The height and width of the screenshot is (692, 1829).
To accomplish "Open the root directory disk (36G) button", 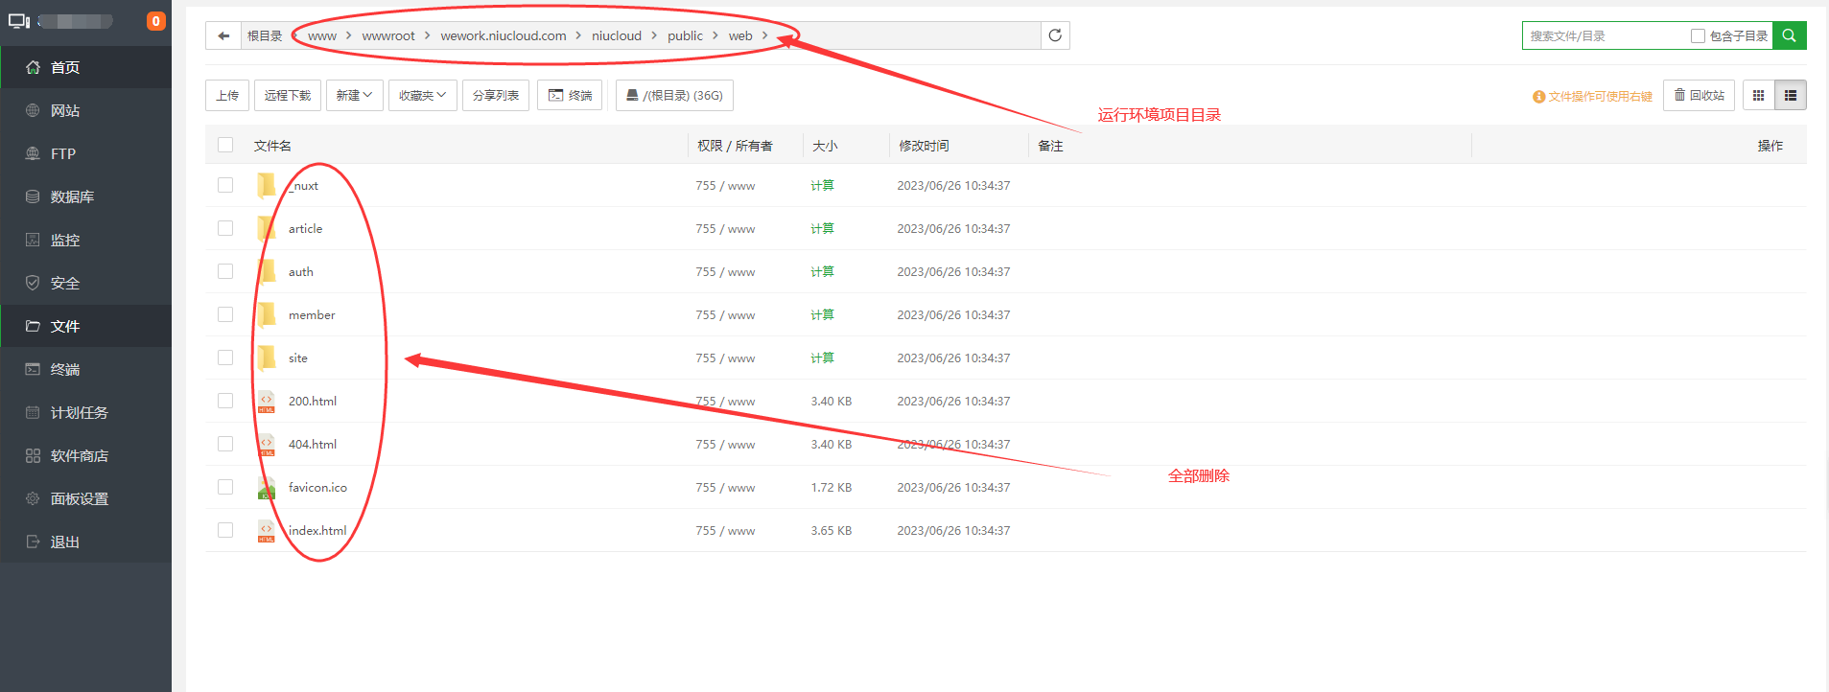I will point(674,96).
